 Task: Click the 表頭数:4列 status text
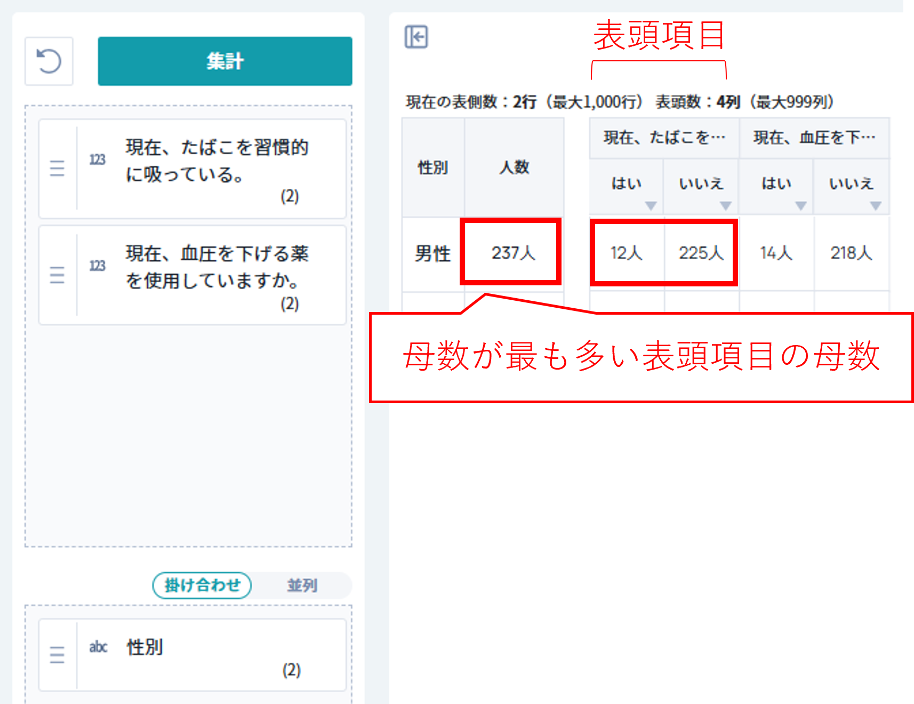698,102
